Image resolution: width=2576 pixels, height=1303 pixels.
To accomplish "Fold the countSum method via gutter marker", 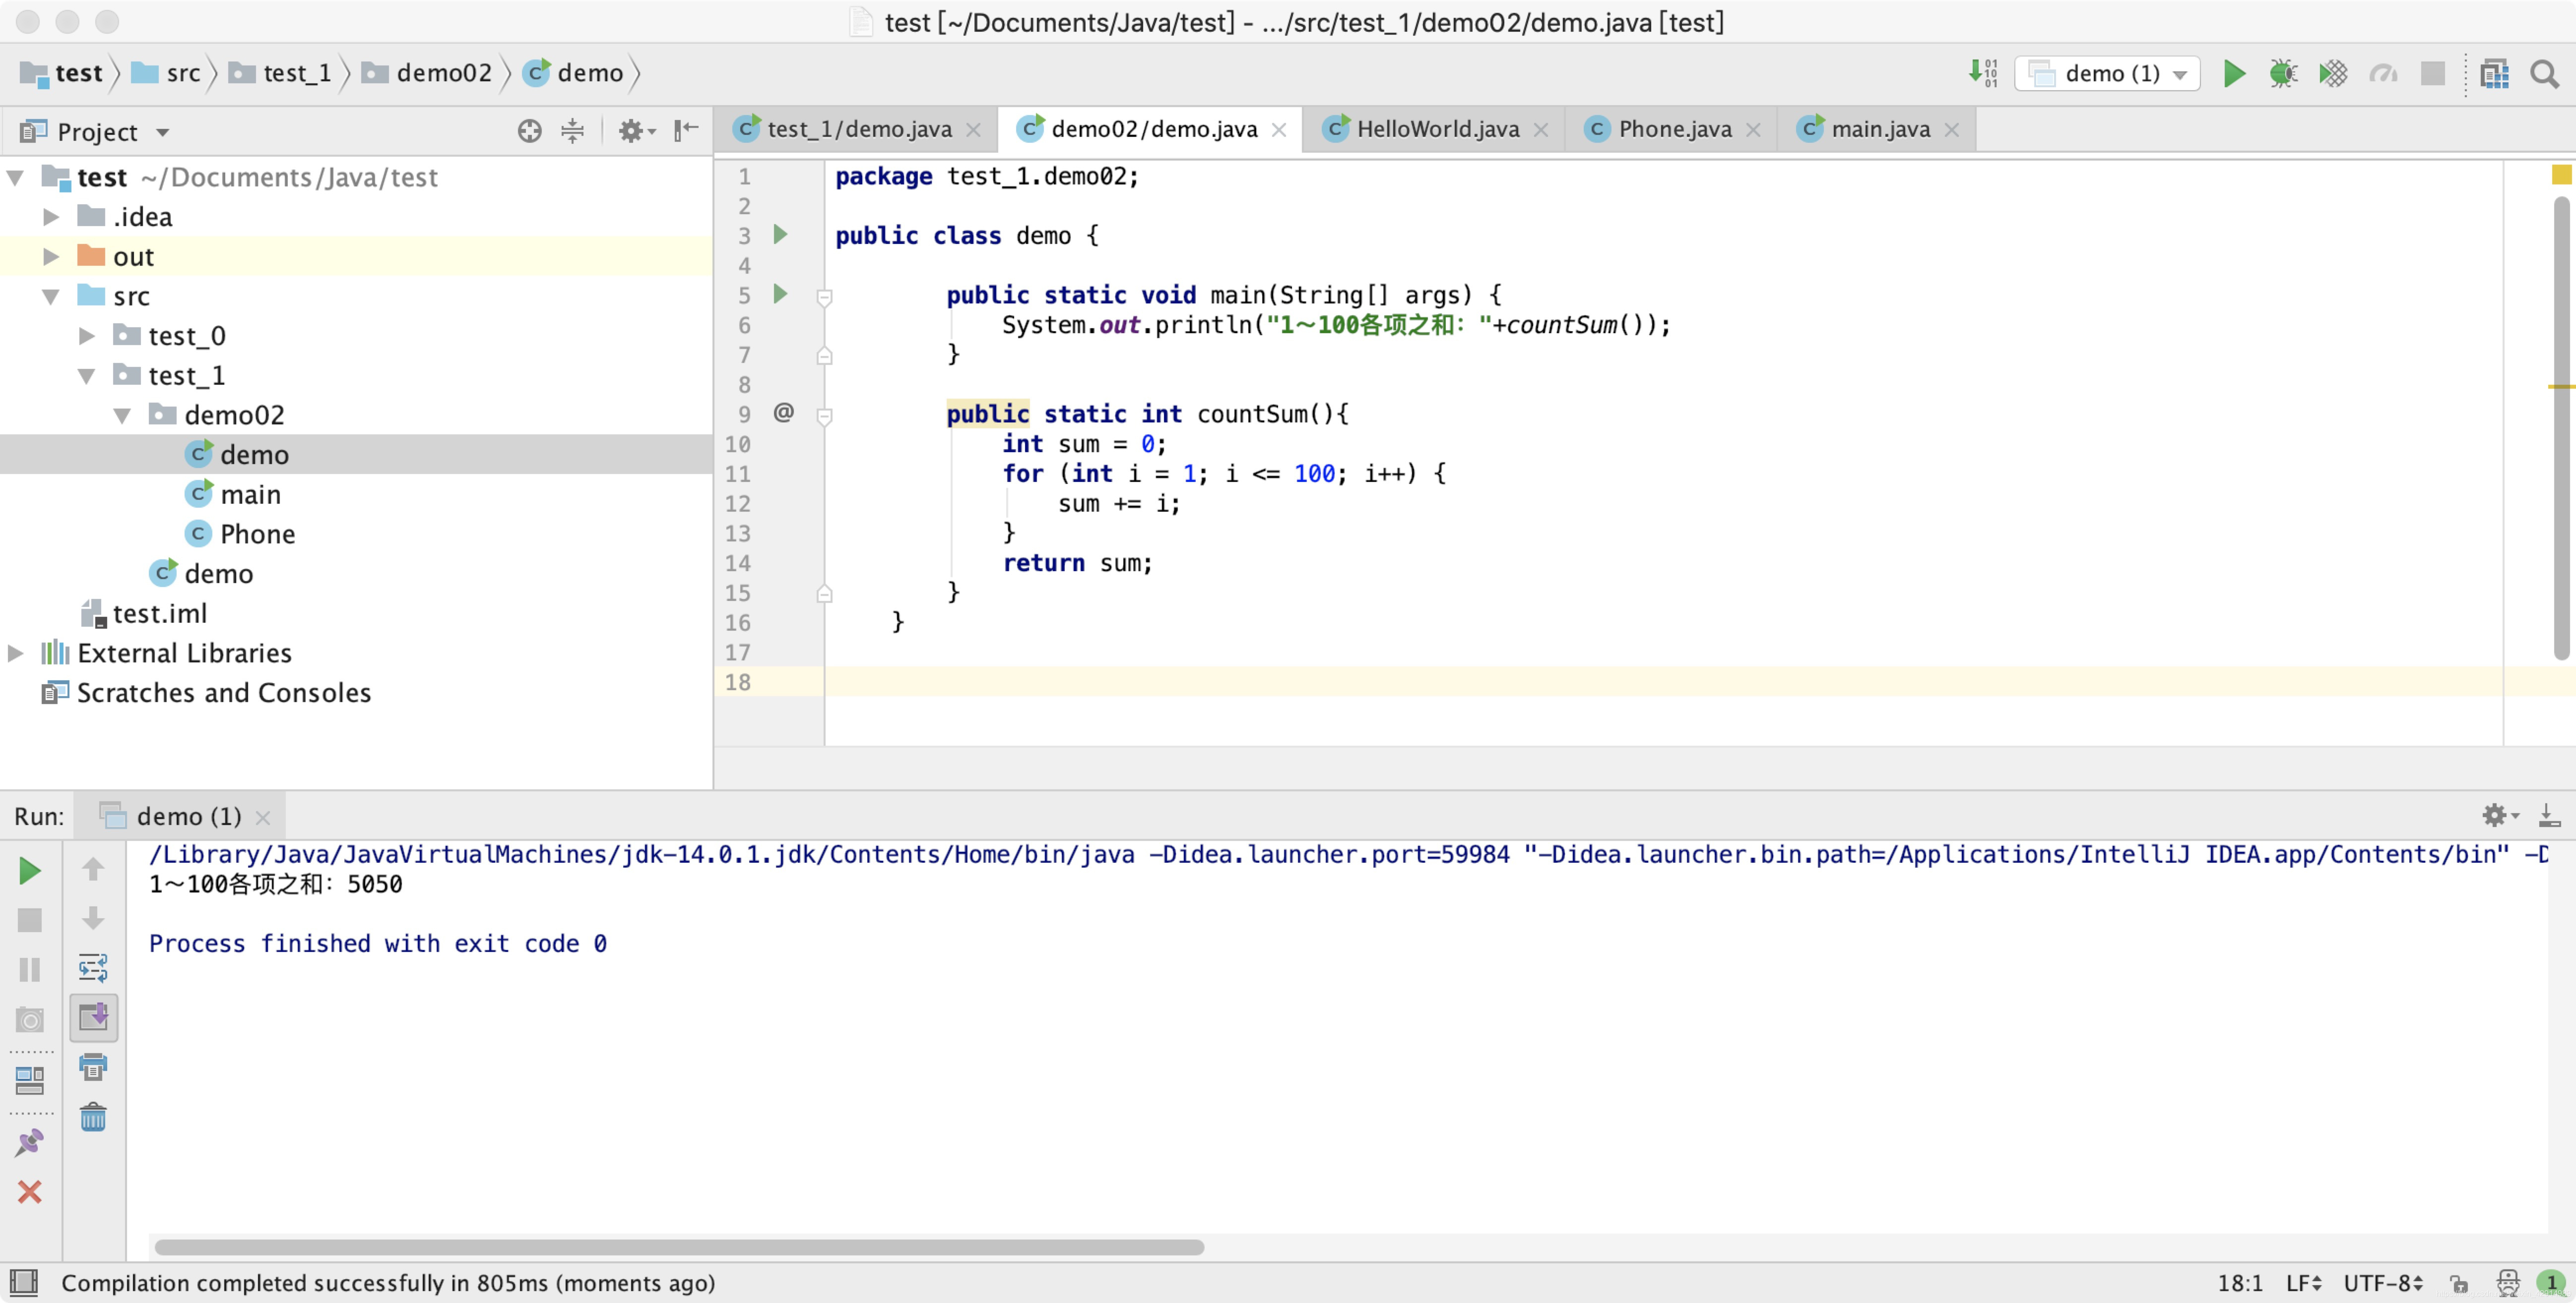I will click(824, 415).
